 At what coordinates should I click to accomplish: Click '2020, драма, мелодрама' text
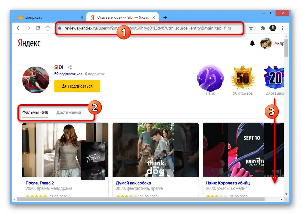pyautogui.click(x=49, y=188)
